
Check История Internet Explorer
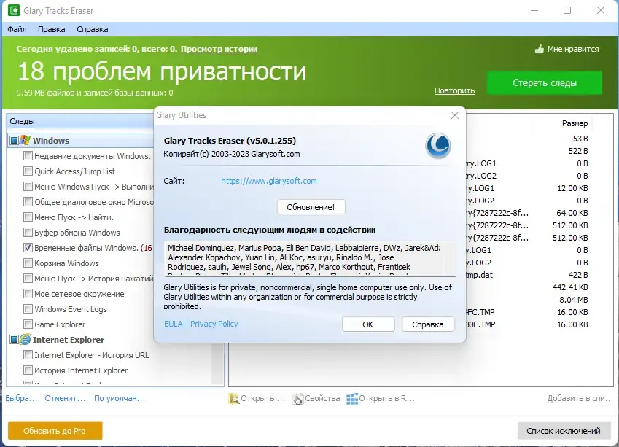(x=28, y=370)
